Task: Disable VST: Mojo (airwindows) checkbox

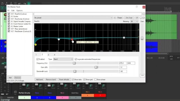Action: point(9,29)
